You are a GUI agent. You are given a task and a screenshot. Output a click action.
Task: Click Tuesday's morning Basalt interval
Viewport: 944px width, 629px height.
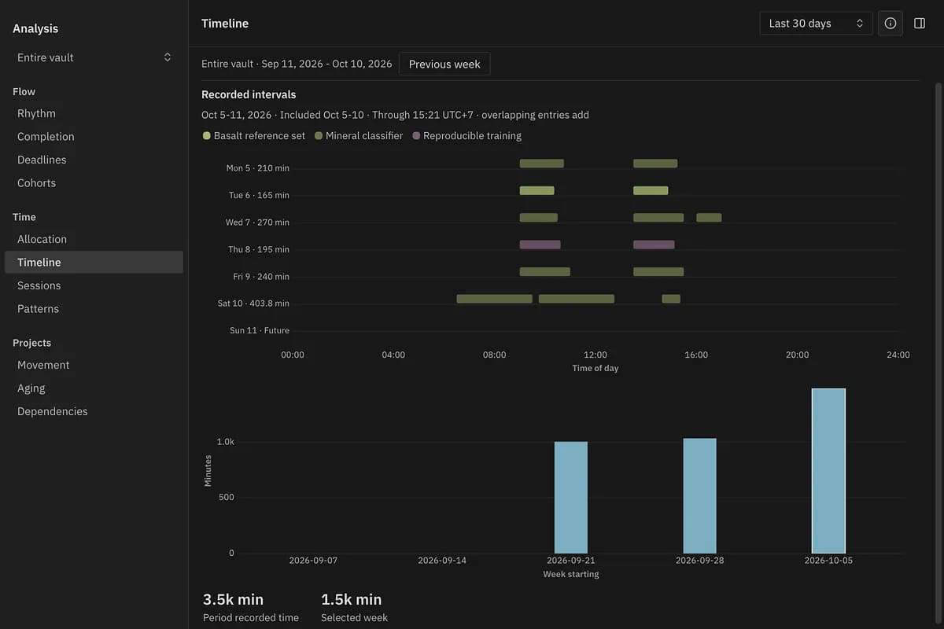tap(537, 190)
